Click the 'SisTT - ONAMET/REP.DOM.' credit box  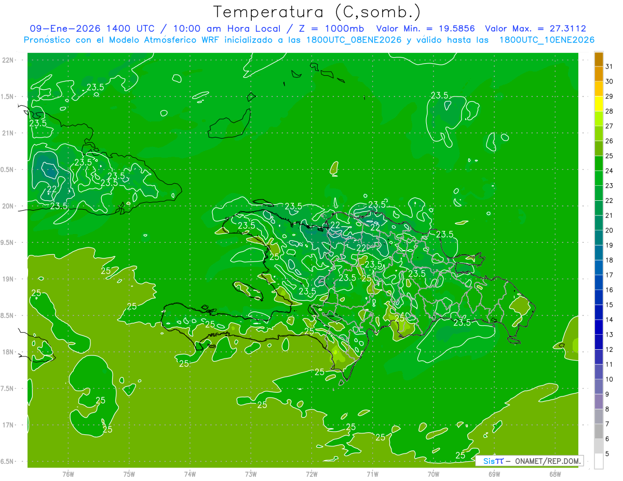pyautogui.click(x=530, y=461)
